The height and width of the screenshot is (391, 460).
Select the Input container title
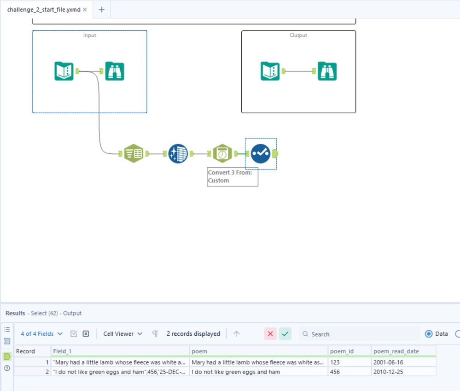[x=89, y=35]
